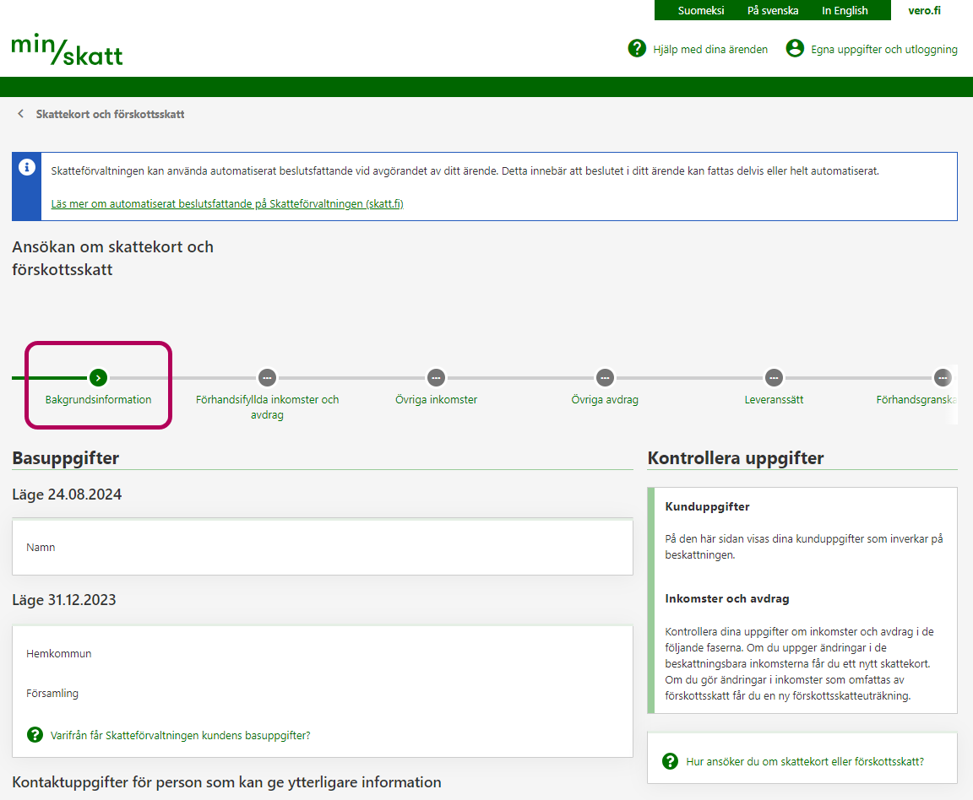Click the help question mark icon in header
Screen dimensions: 973x800
tap(637, 49)
